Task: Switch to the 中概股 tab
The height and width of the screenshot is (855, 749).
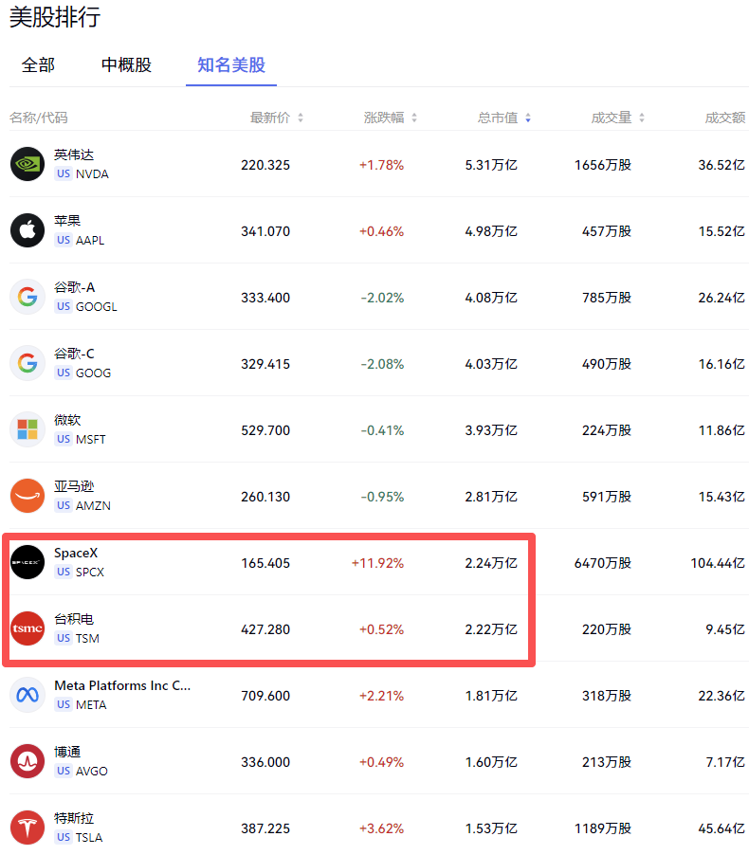Action: 126,64
